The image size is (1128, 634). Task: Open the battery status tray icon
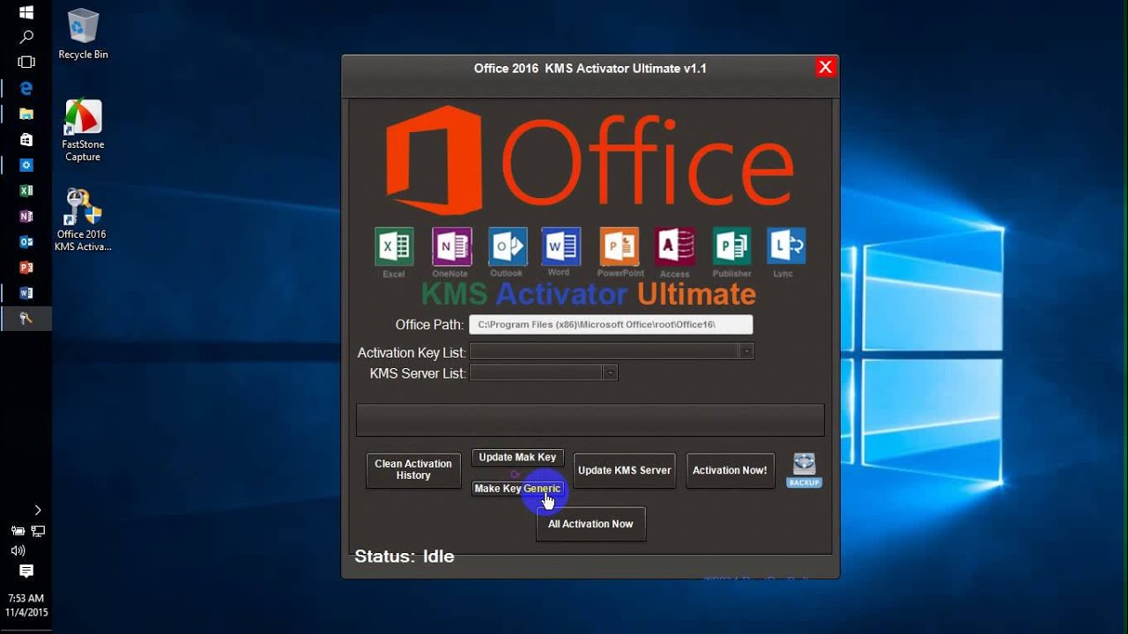coord(18,531)
